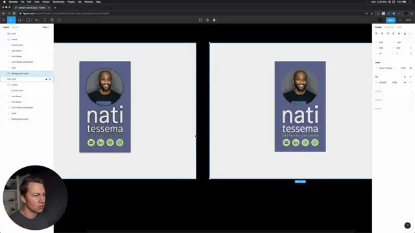
Task: Click the first icon in the toolbar's center group
Action: 200,20
